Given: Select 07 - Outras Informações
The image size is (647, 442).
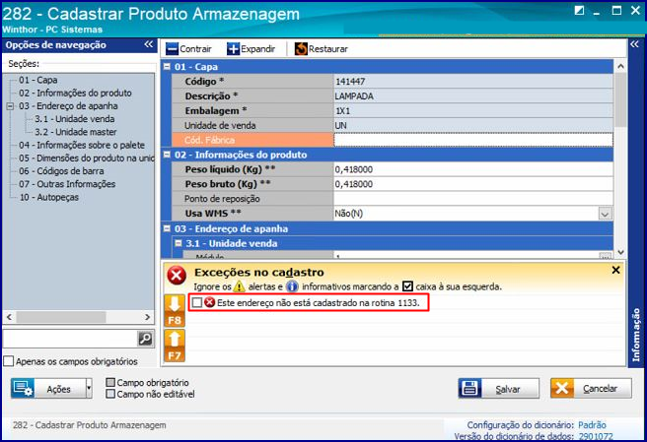Looking at the screenshot, I should pos(67,184).
